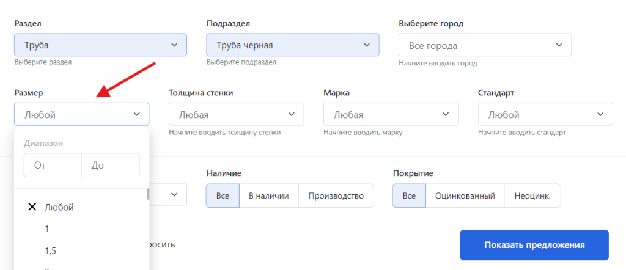626x270 pixels.
Task: Select Все in the Покрытие group
Action: (408, 196)
